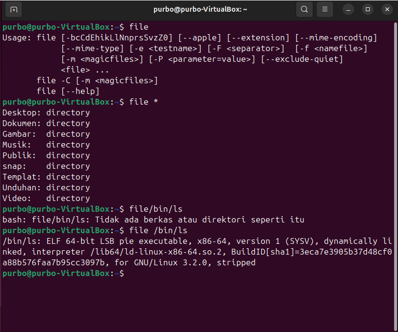Minimize the terminal window
Screen dimensions: 398x332
[348, 10]
